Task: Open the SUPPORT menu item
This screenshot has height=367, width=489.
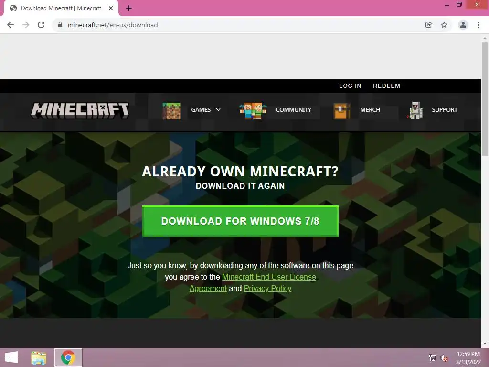Action: (x=445, y=110)
